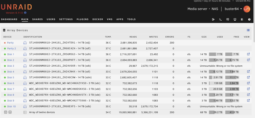This screenshot has height=118, width=255.
Task: Go to the Shares tab
Action: click(37, 19)
